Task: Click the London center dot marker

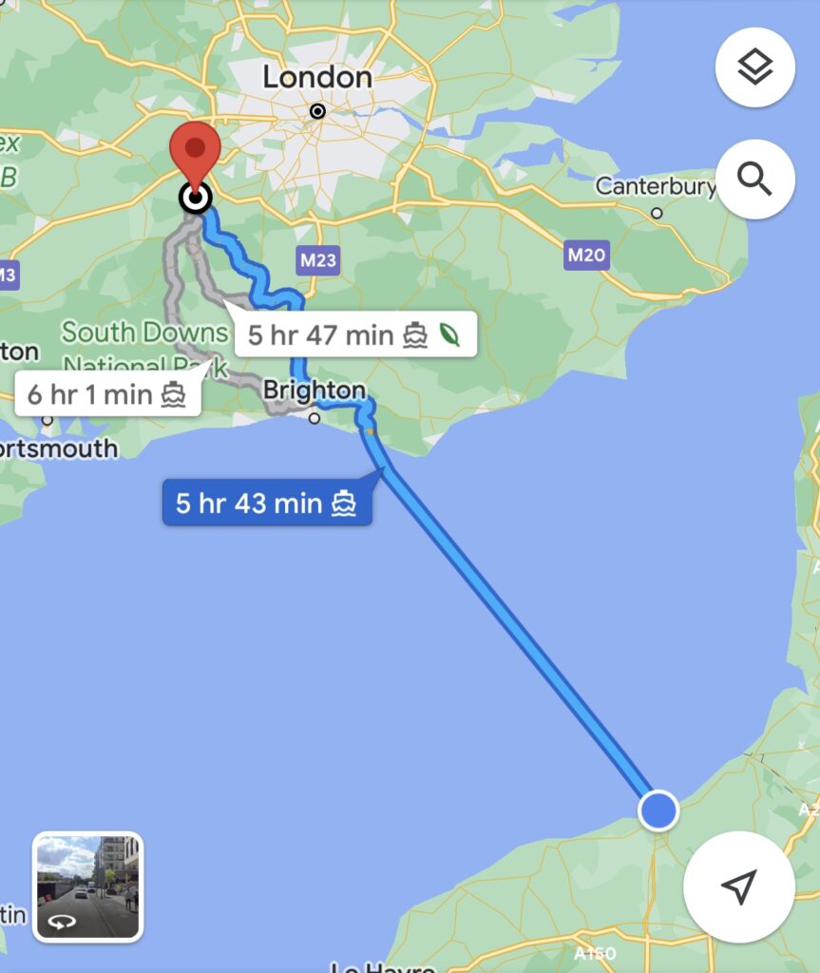Action: (317, 111)
